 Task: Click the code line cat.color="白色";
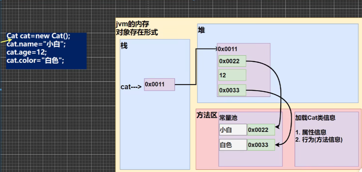click(x=35, y=61)
